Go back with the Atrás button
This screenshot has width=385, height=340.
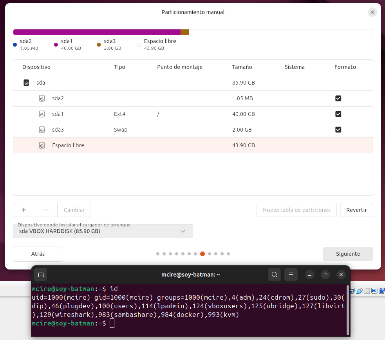click(38, 254)
